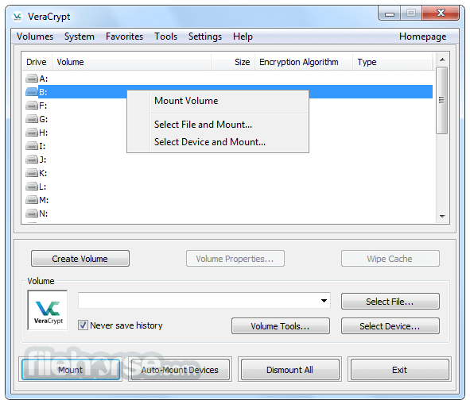Choose Mount Volume from context menu
470x404 pixels.
point(186,101)
